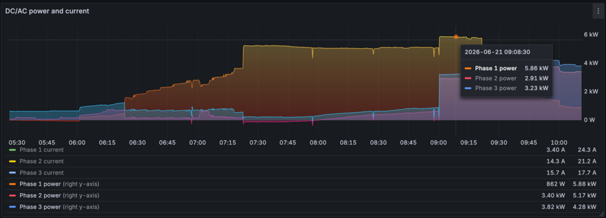Click the highlighted data point on chart
Viewport: 606px width, 218px height.
(456, 37)
